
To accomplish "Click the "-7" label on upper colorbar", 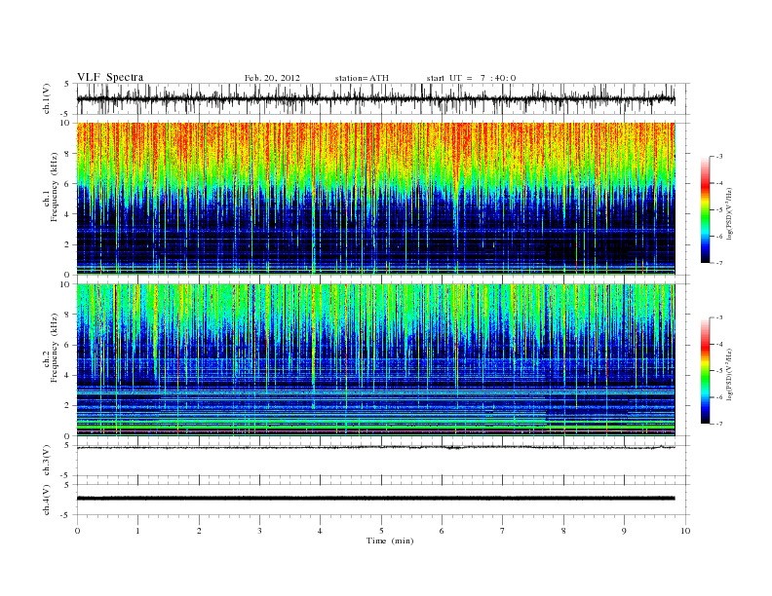I will point(719,263).
